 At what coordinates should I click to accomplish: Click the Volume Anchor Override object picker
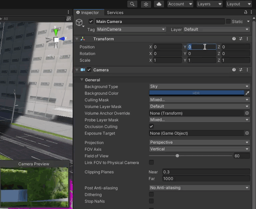point(247,113)
